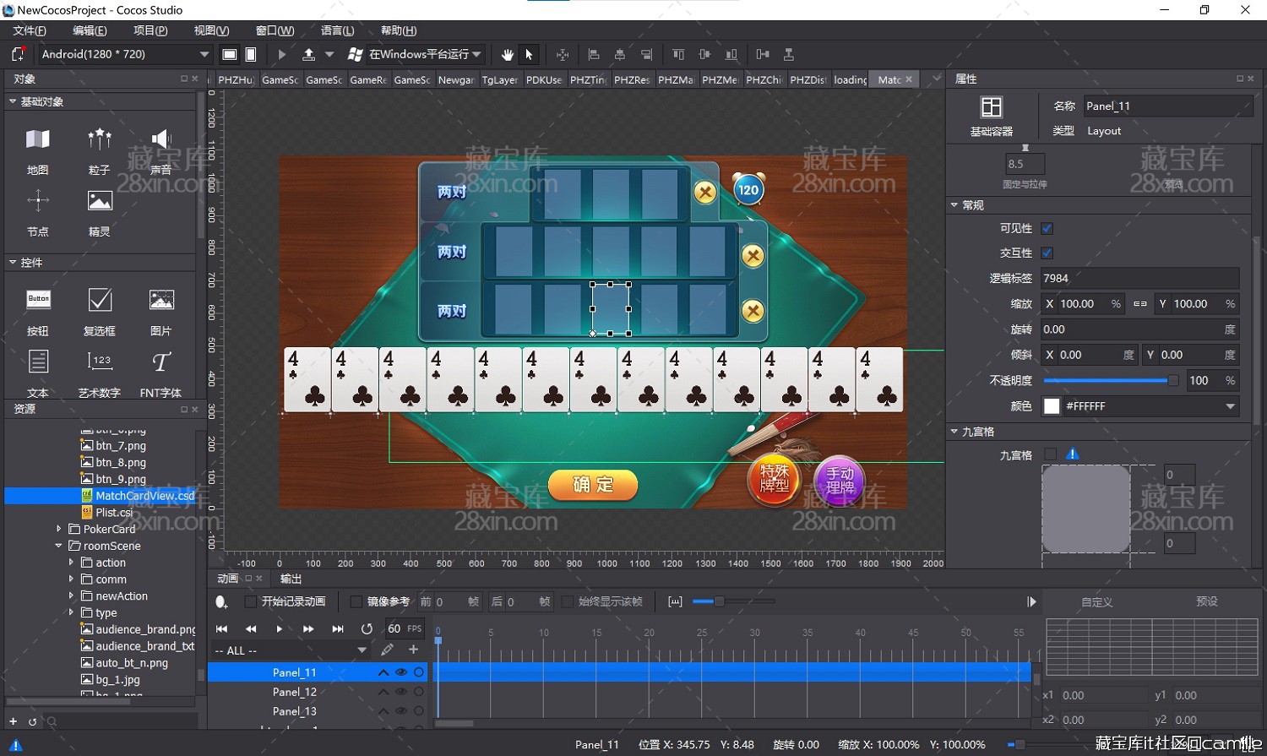This screenshot has height=756, width=1267.
Task: Enable 九宫格 nine-slice checkbox
Action: (x=1050, y=454)
